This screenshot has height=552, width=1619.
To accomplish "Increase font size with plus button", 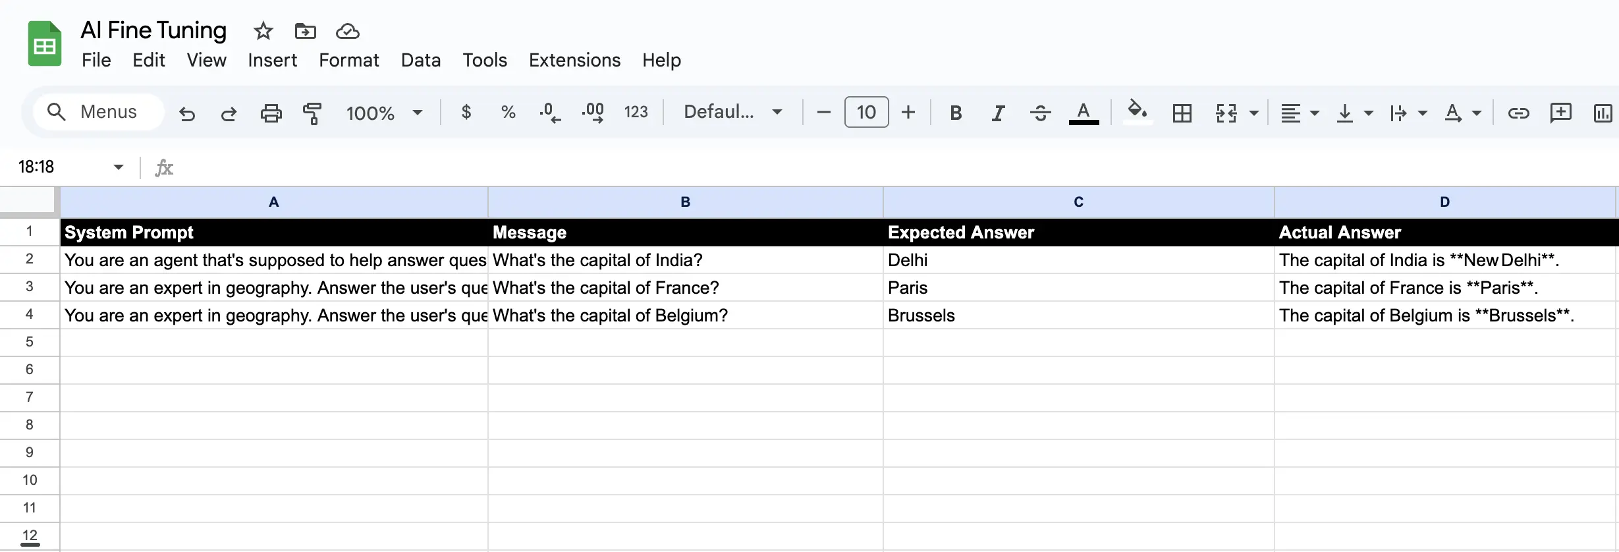I will (x=908, y=113).
